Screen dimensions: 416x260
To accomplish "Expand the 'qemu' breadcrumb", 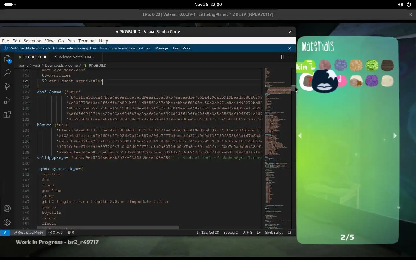I will coord(73,66).
